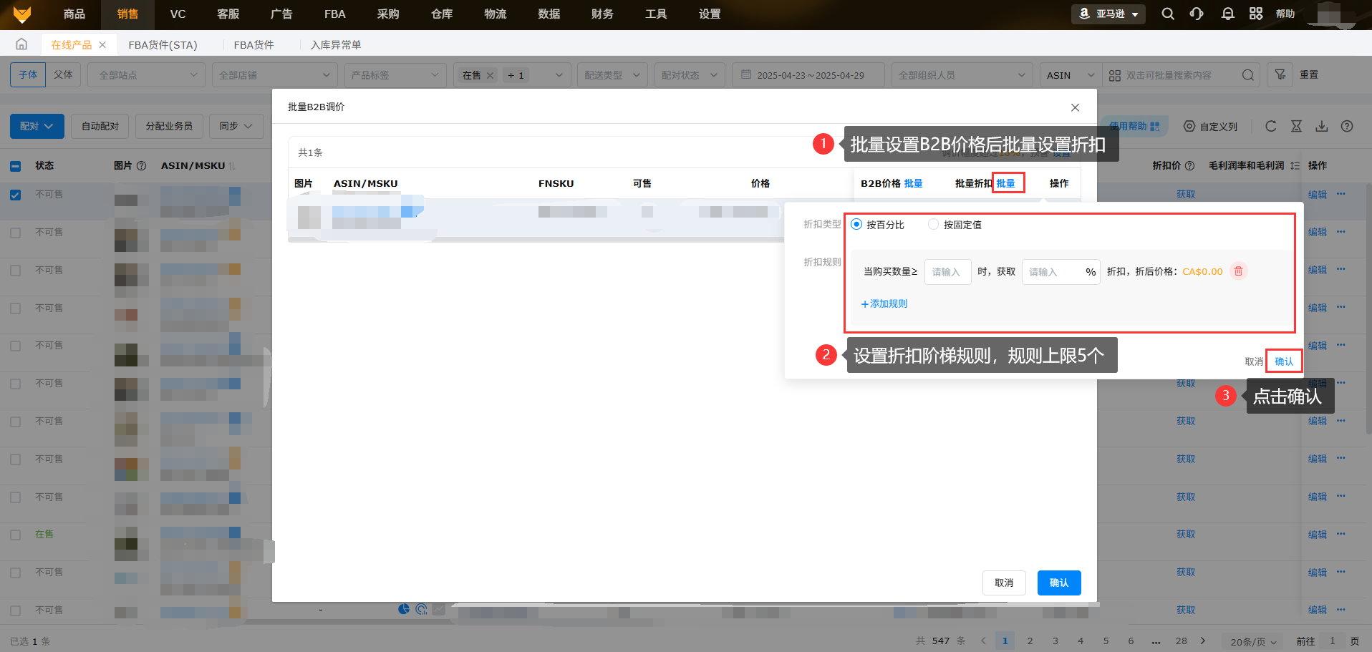Viewport: 1372px width, 652px height.
Task: Open the ASIN search type dropdown
Action: (1071, 75)
